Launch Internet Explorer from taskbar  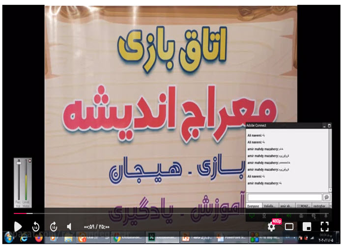[x=24, y=238]
